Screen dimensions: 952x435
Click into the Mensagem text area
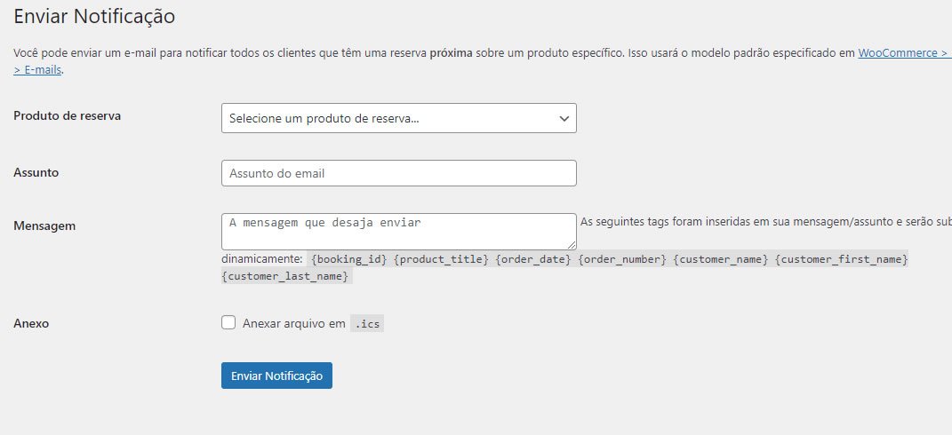click(399, 231)
